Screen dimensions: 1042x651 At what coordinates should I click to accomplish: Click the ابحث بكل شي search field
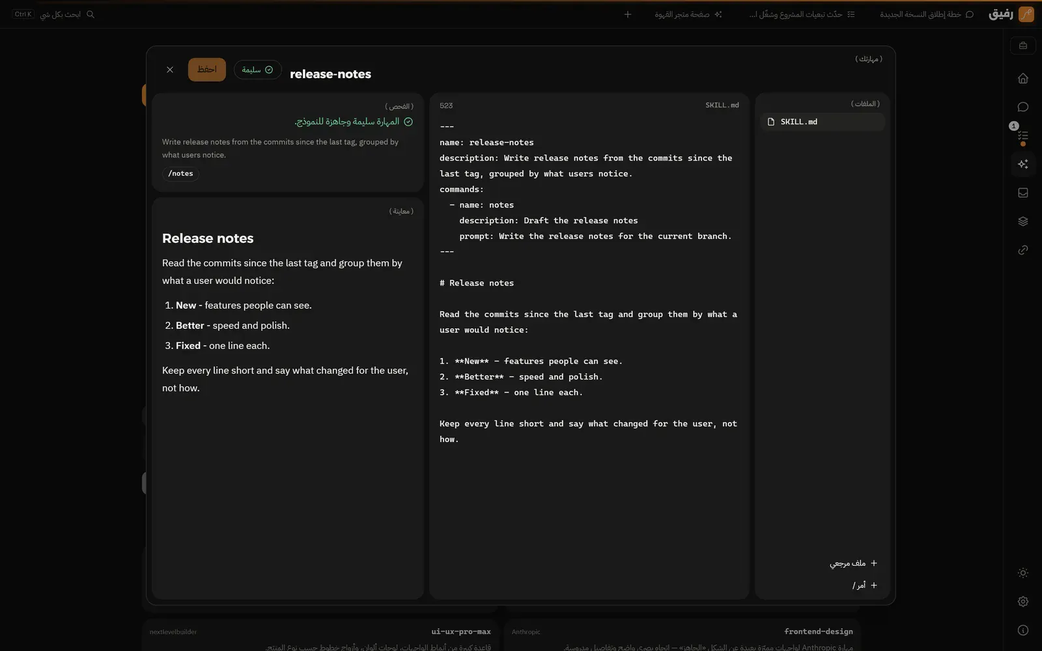(x=55, y=14)
